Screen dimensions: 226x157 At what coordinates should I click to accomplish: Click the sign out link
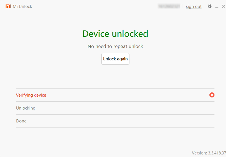[x=194, y=6]
